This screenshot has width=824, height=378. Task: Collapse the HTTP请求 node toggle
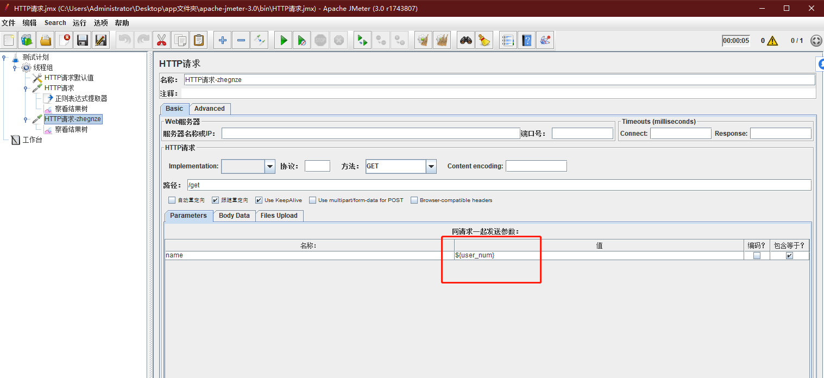26,88
